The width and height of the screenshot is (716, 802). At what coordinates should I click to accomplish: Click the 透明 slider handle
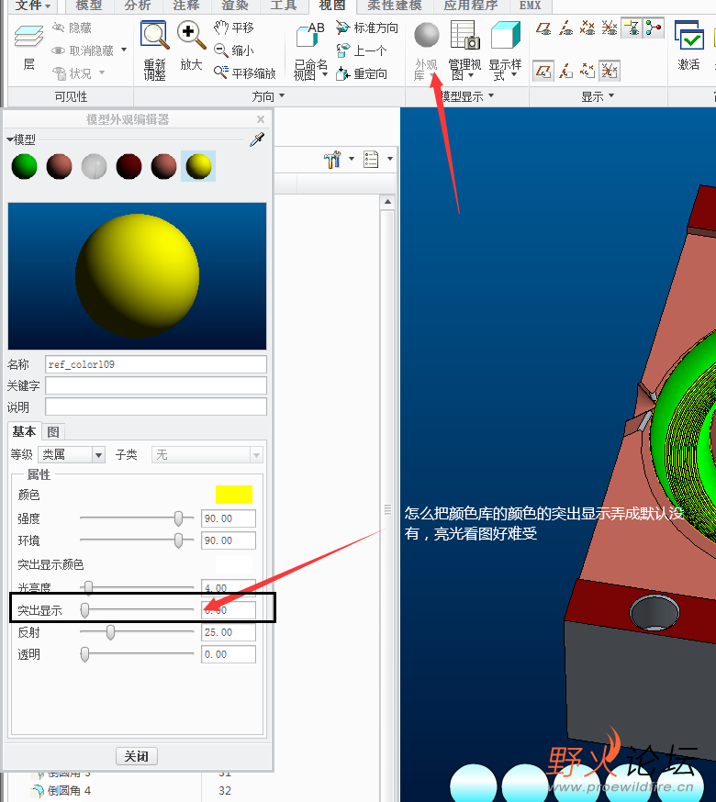click(x=85, y=654)
